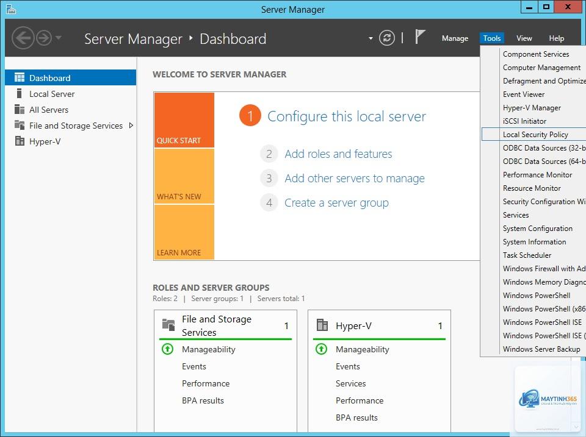Select the LEARN MORE tile

[x=184, y=232]
